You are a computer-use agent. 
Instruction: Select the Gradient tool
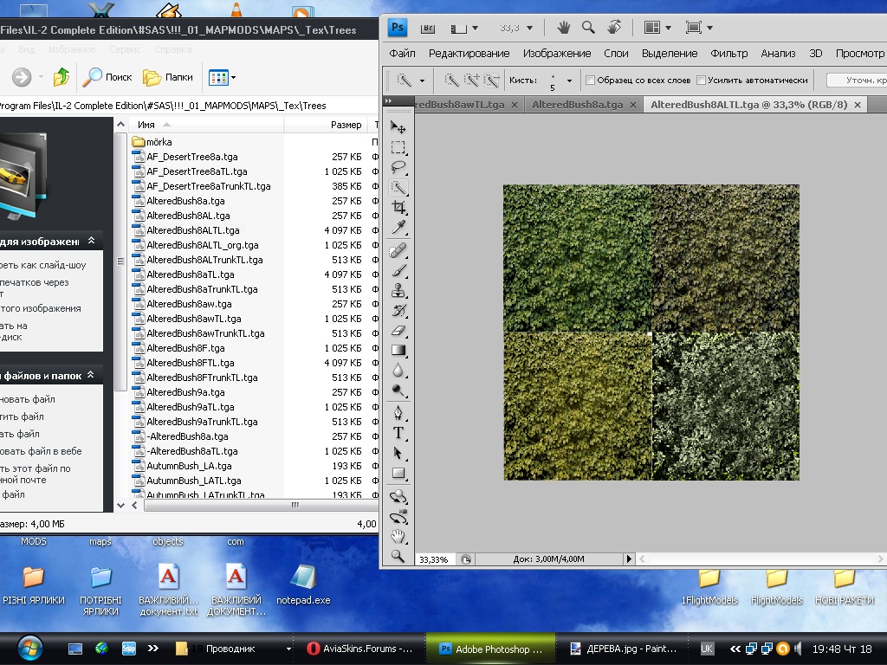pos(398,350)
